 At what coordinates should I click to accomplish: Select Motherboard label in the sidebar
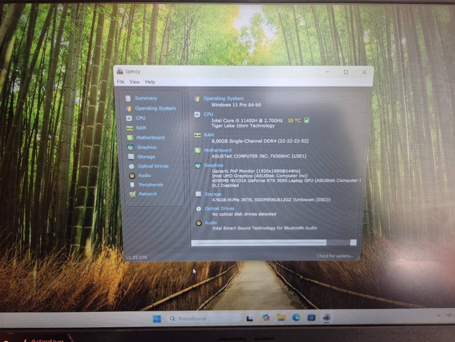coord(151,137)
